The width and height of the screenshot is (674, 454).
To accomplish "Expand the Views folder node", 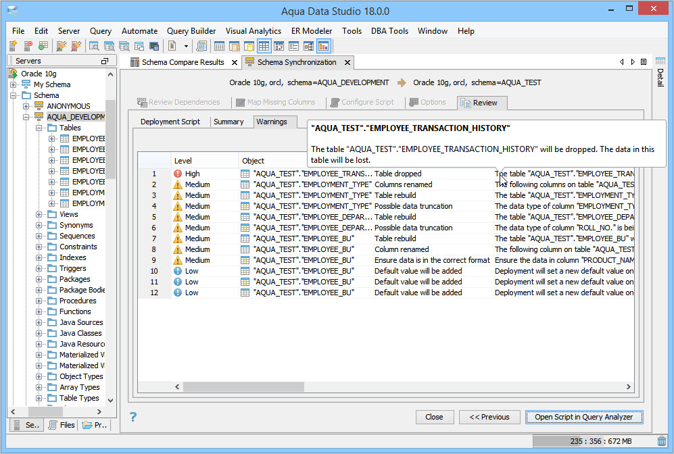I will (x=39, y=214).
